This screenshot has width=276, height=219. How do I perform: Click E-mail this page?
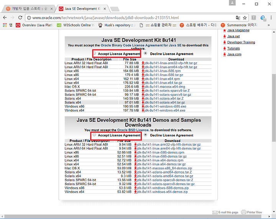[x=225, y=212]
